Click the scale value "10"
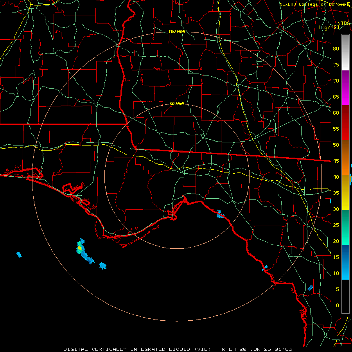352x352 pixels. [x=336, y=273]
